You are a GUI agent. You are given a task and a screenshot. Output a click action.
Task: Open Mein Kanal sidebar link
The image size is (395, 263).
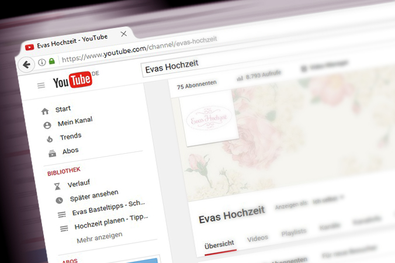click(75, 121)
